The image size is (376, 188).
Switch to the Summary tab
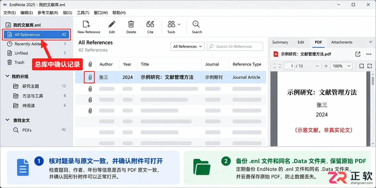(280, 42)
